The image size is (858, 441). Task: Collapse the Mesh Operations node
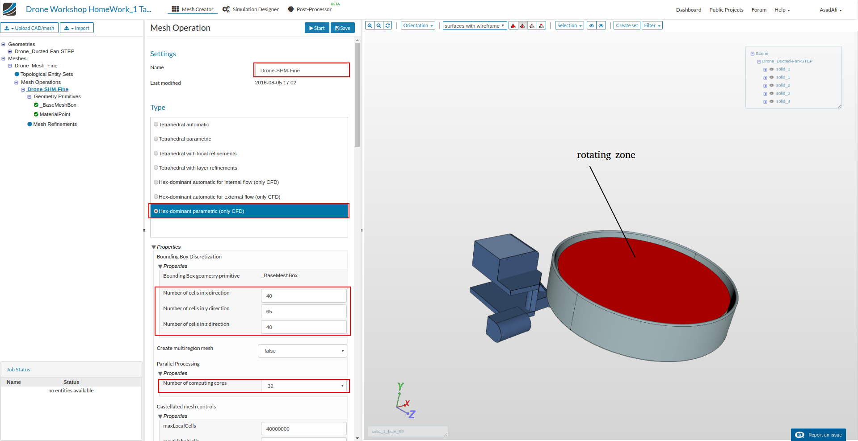click(x=16, y=83)
